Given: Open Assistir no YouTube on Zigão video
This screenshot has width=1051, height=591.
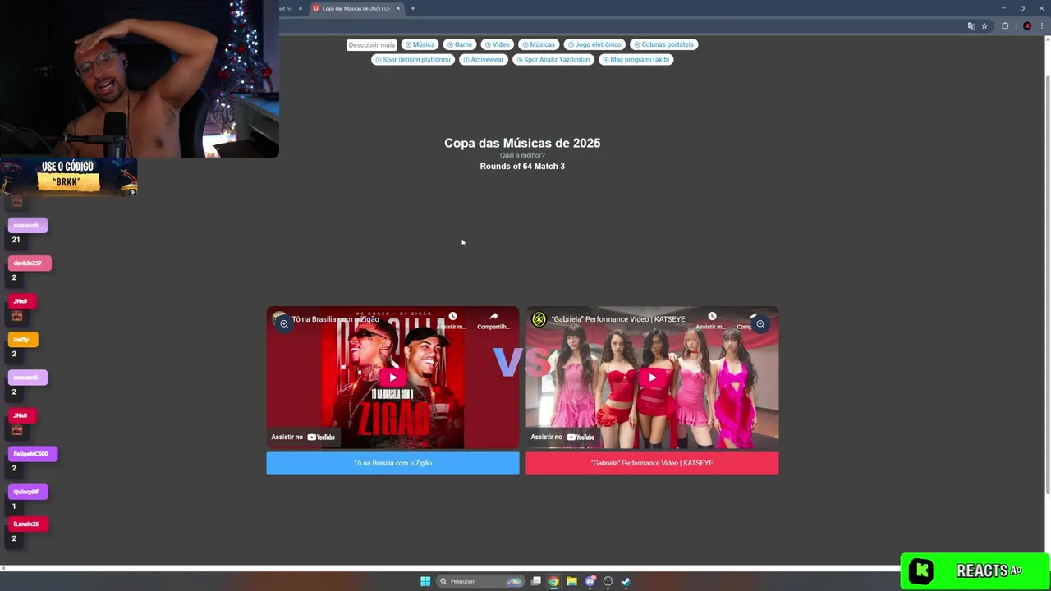Looking at the screenshot, I should [303, 437].
